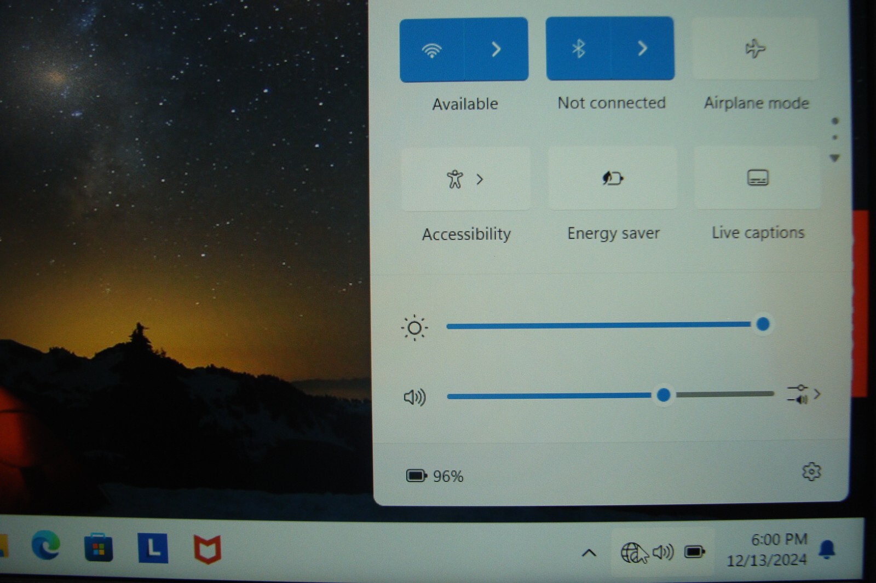
Task: Open calendar from 6:00 PM clock
Action: pos(767,550)
